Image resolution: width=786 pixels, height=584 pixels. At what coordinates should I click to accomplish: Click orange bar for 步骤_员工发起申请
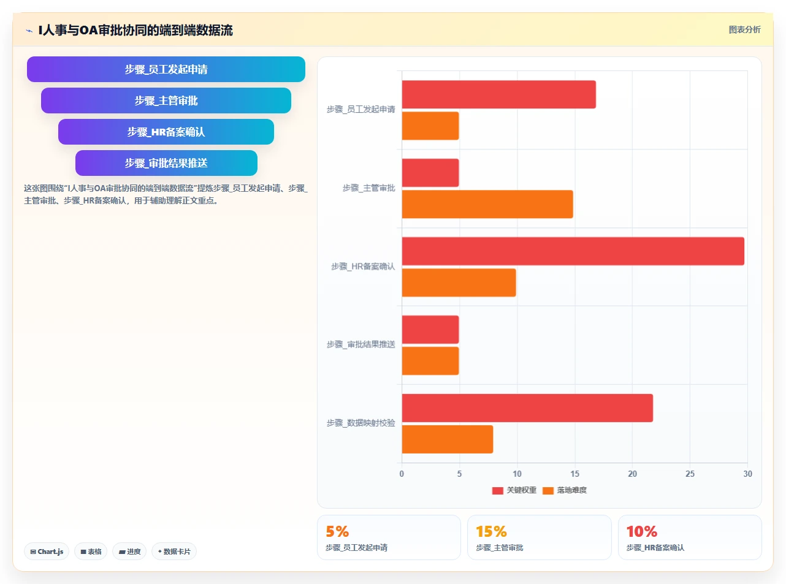tap(430, 126)
